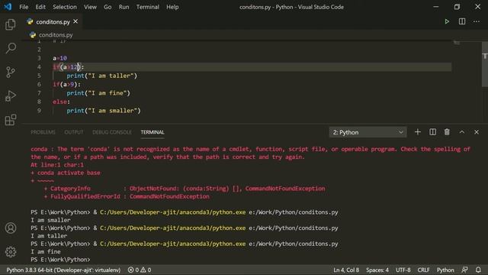The width and height of the screenshot is (488, 275).
Task: Open the Go menu
Action: (x=108, y=7)
